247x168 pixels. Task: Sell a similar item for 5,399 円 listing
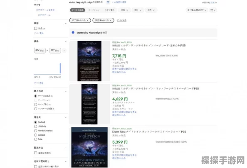pyautogui.click(x=119, y=158)
